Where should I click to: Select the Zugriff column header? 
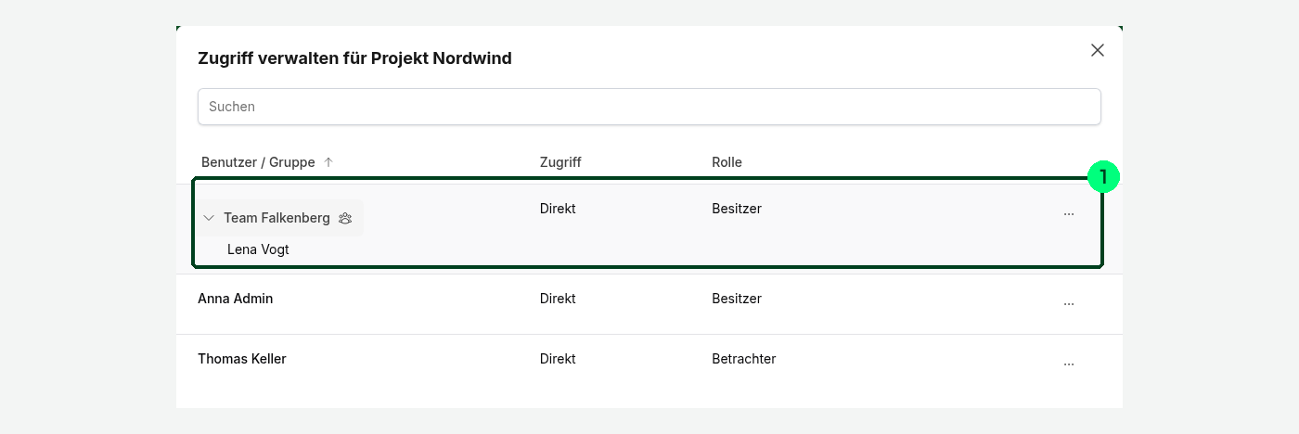click(560, 162)
